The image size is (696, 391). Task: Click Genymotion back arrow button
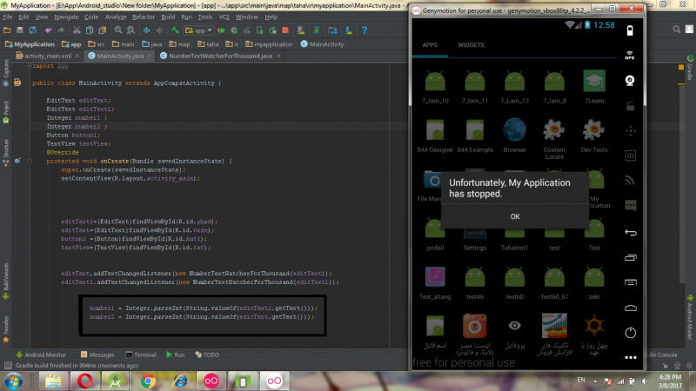click(x=630, y=232)
